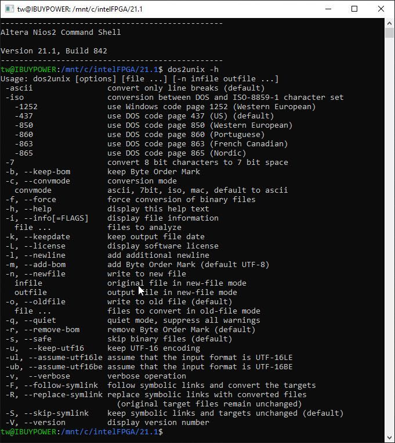The height and width of the screenshot is (443, 395).
Task: Click the '--convmode' option text
Action: pos(52,181)
